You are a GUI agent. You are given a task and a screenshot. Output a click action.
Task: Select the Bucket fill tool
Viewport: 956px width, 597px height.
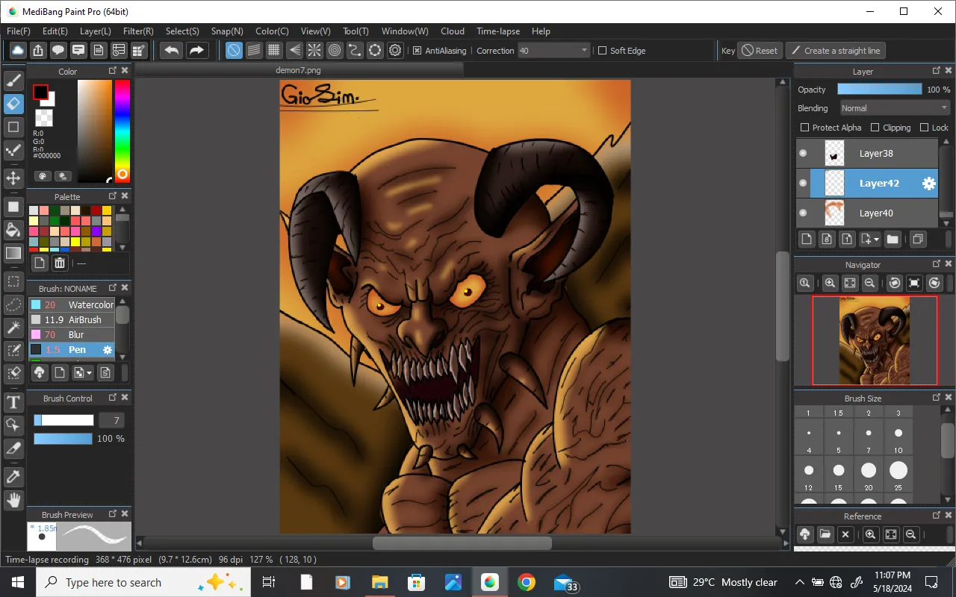pyautogui.click(x=13, y=229)
